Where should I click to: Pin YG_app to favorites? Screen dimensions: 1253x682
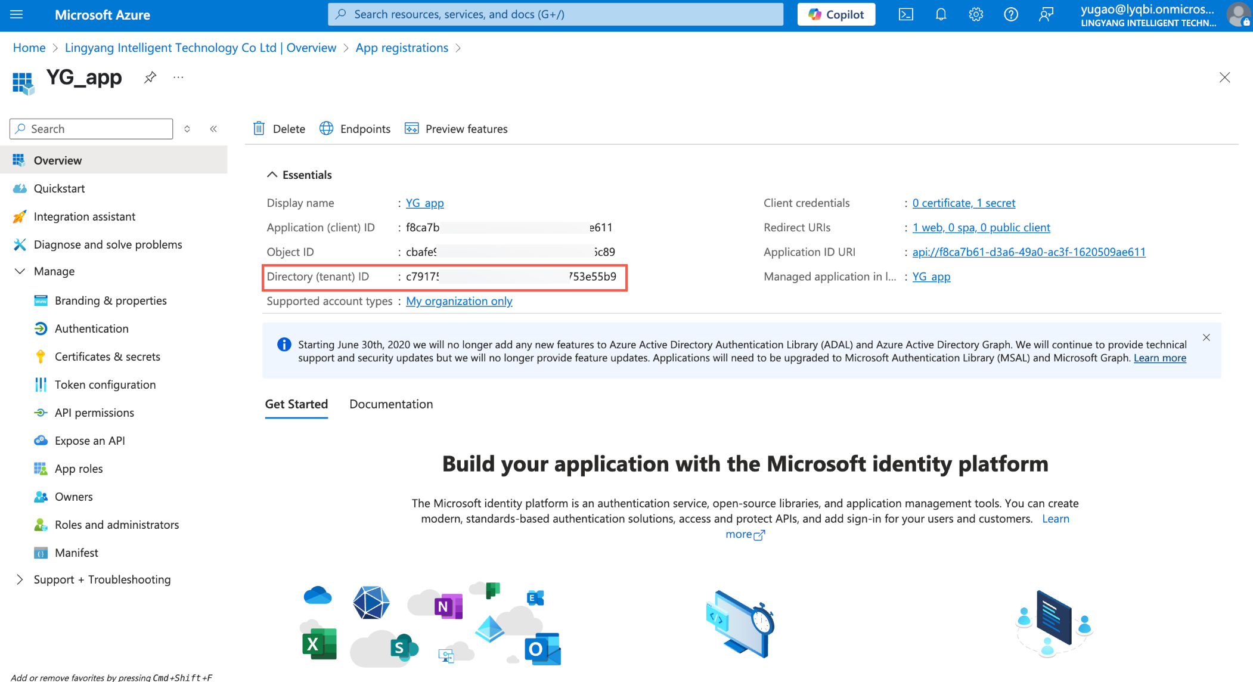[150, 77]
